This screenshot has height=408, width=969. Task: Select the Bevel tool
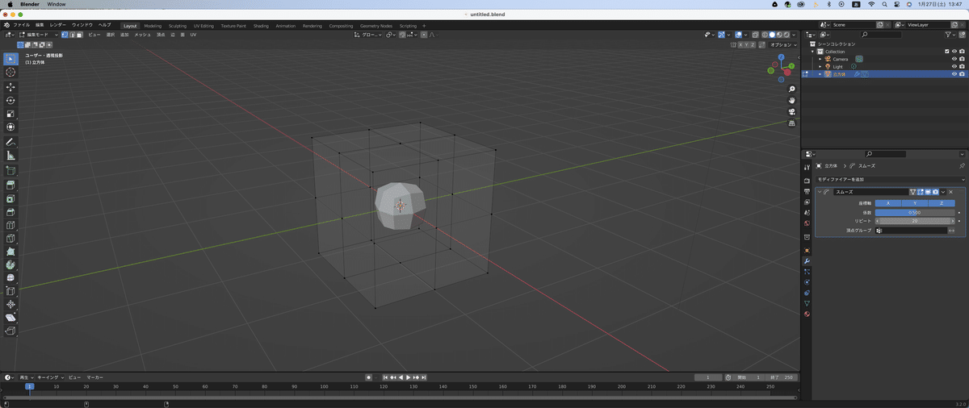point(10,212)
